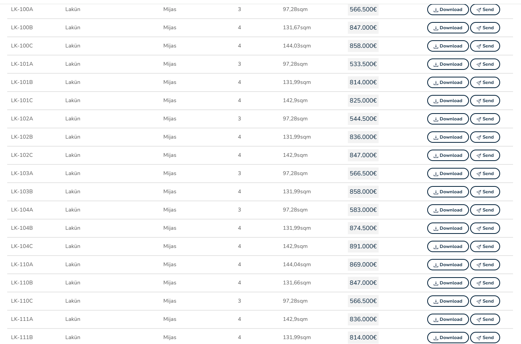The width and height of the screenshot is (521, 344).
Task: Download the LK-111A listing
Action: click(448, 319)
